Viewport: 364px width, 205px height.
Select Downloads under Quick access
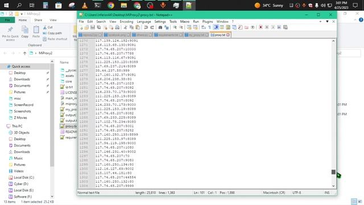click(22, 79)
